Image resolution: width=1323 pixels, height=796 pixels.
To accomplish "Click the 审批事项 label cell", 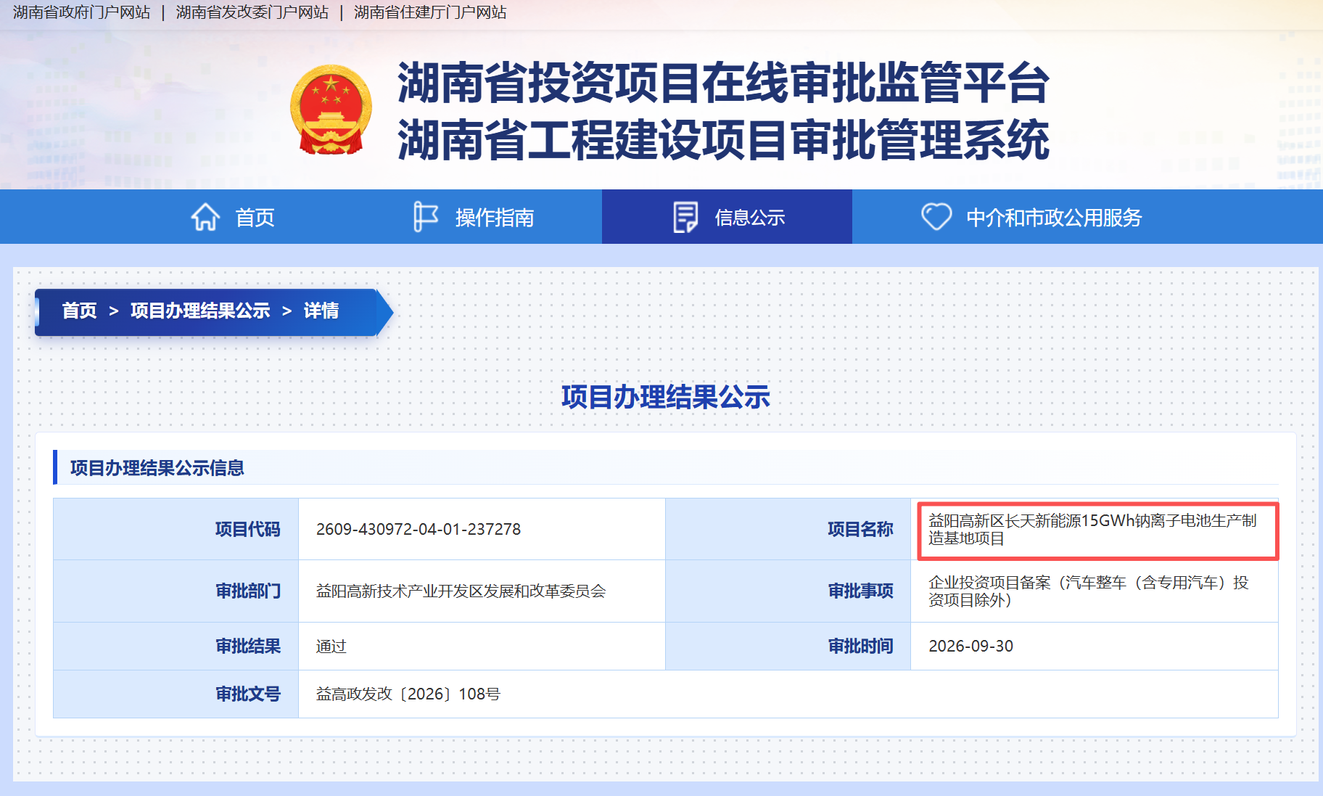I will pos(788,591).
